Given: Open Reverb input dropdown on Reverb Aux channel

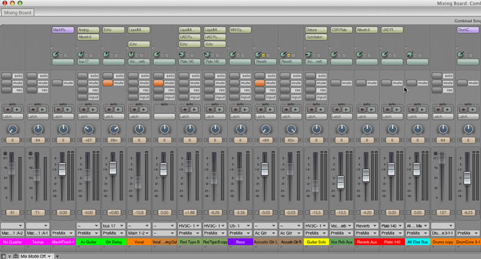Looking at the screenshot, I should (367, 226).
